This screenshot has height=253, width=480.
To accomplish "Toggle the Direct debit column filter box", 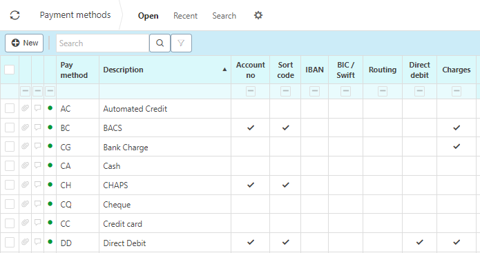I will click(x=419, y=91).
